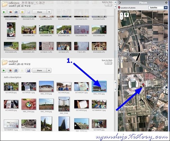Viewport: 170px width, 141px height.
Task: Click the Location of photo pin icon
Action: pos(119,8)
